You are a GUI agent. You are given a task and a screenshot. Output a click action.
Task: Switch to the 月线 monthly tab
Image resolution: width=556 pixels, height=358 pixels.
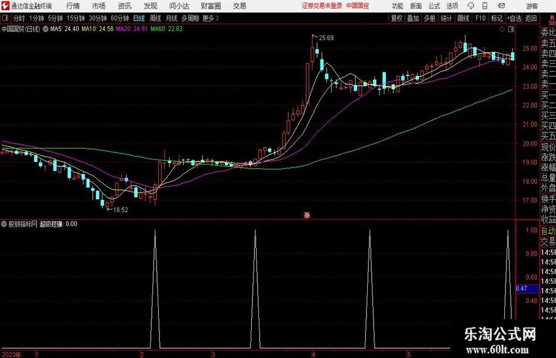(171, 18)
